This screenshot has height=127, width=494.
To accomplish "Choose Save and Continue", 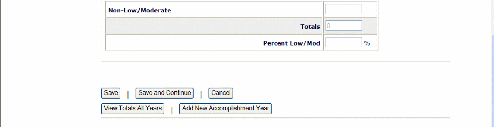I will 164,93.
